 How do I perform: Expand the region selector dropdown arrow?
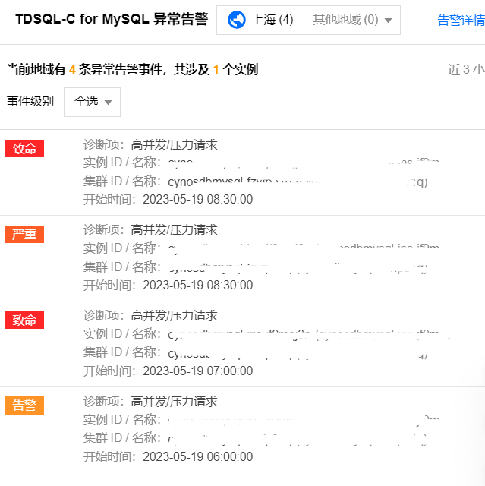(x=389, y=21)
